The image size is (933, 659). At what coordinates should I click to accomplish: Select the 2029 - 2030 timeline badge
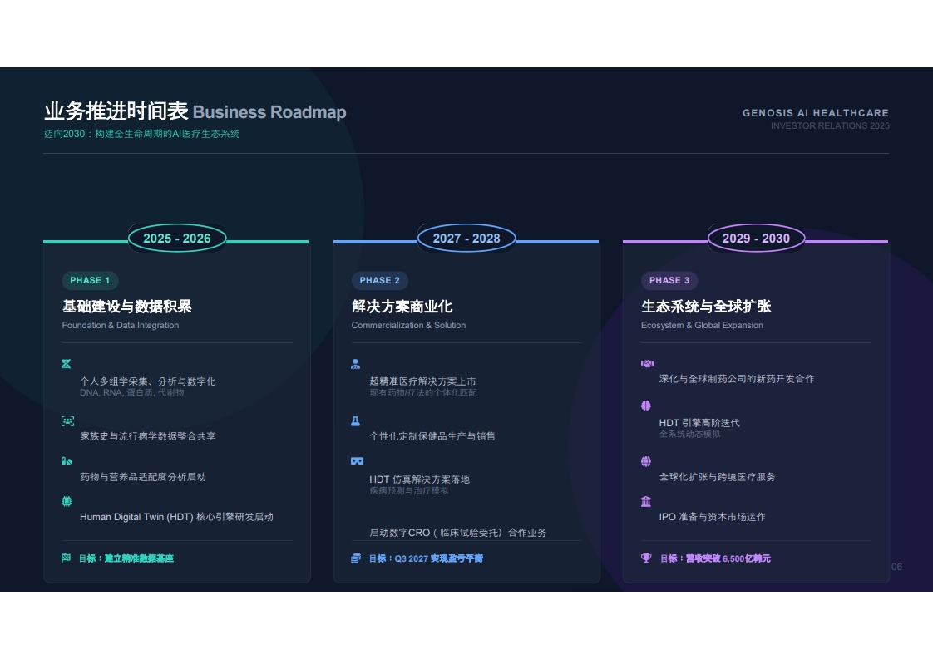pyautogui.click(x=756, y=239)
